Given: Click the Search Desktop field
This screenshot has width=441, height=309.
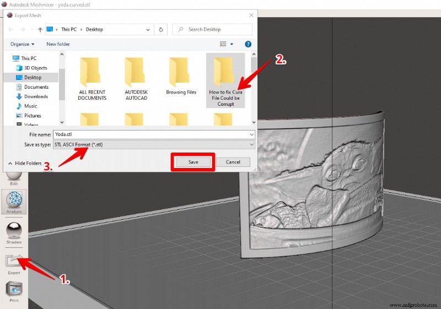Looking at the screenshot, I should tap(212, 30).
